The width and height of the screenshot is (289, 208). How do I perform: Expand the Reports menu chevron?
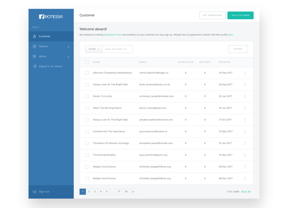point(68,47)
